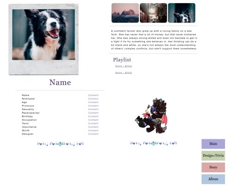Click the Playlist heading
Image resolution: width=250 pixels, height=188 pixels.
pyautogui.click(x=122, y=60)
